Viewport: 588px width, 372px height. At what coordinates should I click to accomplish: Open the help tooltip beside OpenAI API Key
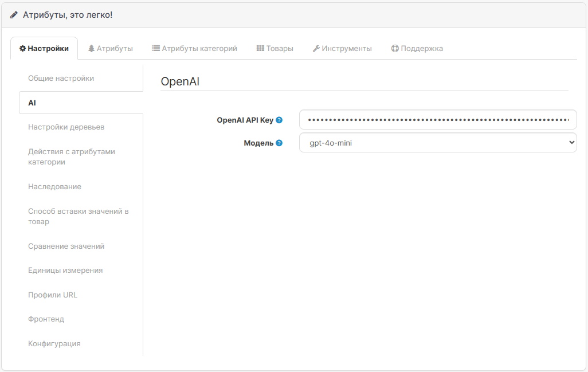point(279,120)
